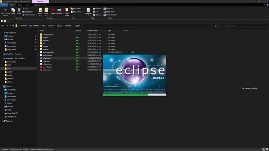Focus the Search eclipse box

click(243, 26)
